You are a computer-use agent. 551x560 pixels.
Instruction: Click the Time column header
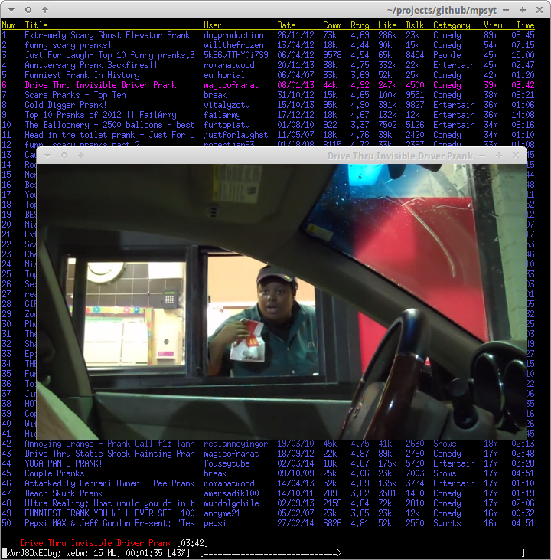pyautogui.click(x=525, y=25)
